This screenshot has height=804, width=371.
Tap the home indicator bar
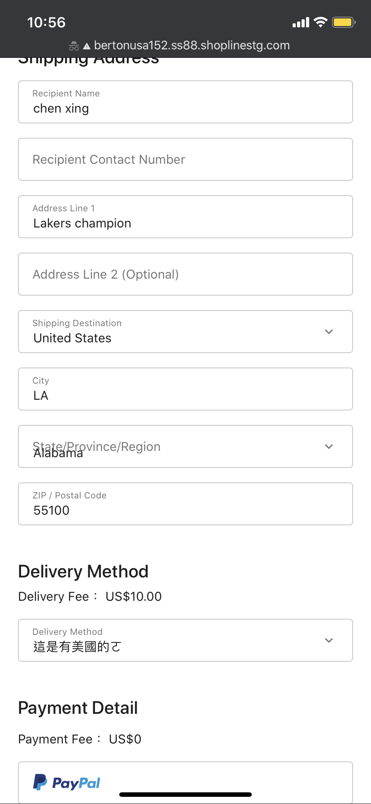pyautogui.click(x=185, y=795)
